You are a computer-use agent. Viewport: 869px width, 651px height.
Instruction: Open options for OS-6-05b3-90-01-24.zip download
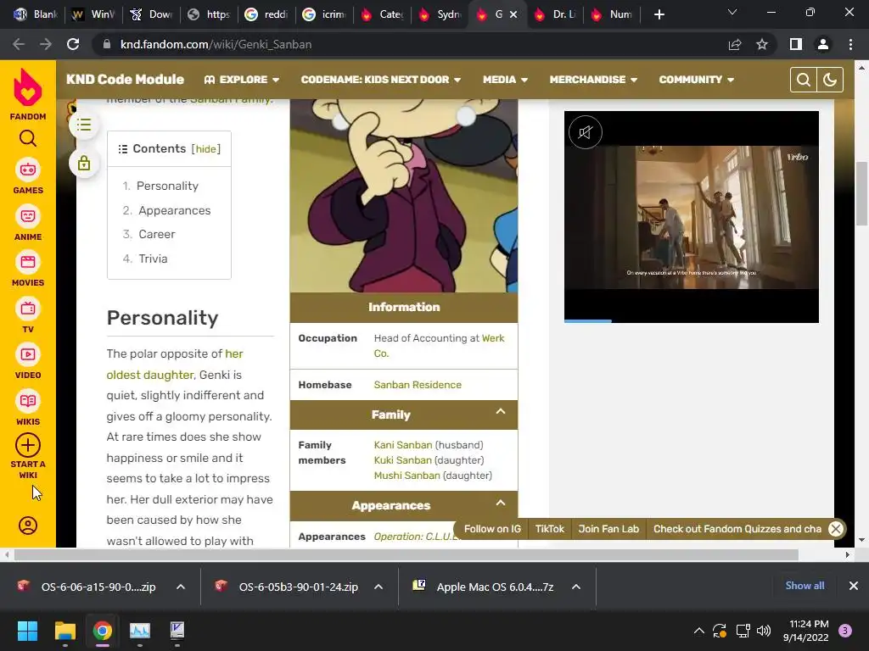(378, 587)
